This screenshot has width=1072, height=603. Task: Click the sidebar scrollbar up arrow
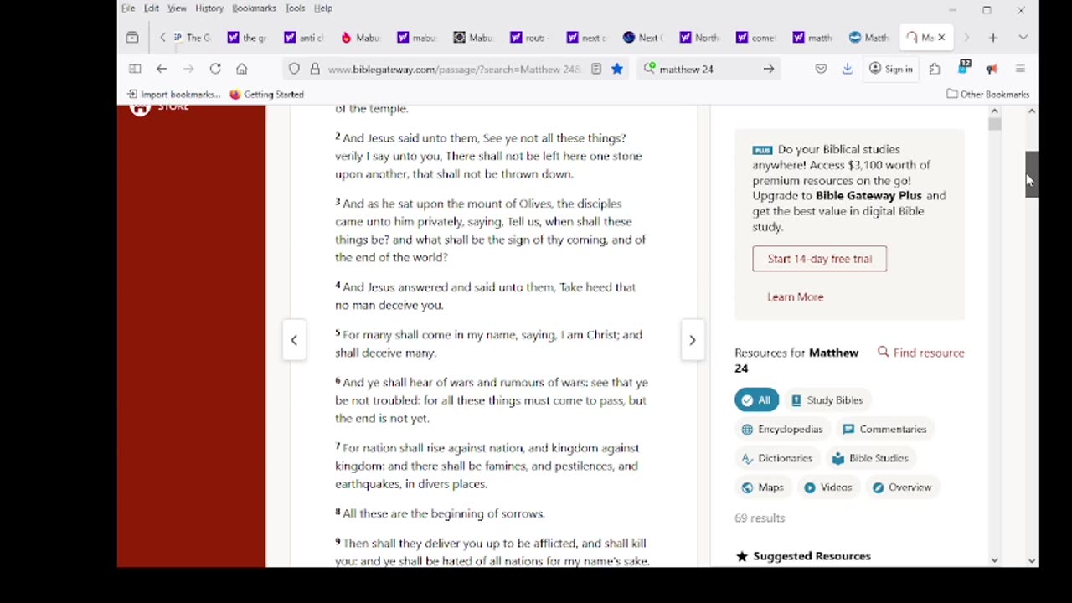tap(994, 111)
